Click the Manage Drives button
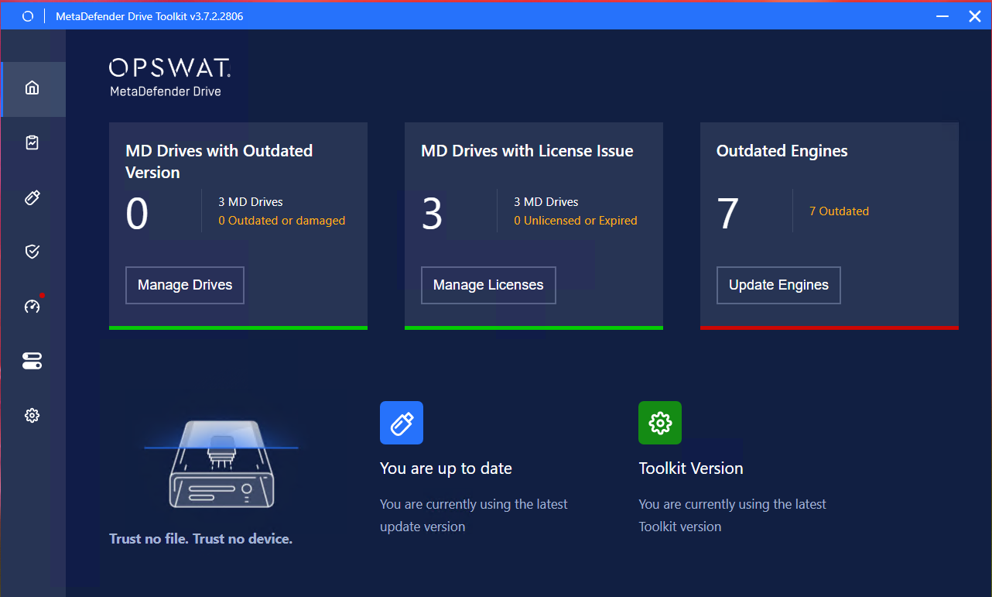The image size is (992, 597). [185, 285]
